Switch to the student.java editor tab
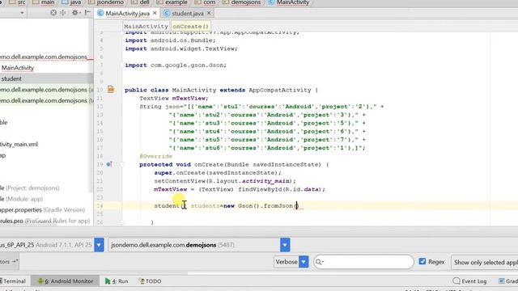 pos(187,14)
